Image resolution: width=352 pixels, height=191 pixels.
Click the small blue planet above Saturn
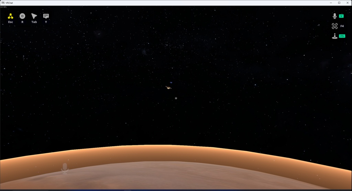pos(171,83)
